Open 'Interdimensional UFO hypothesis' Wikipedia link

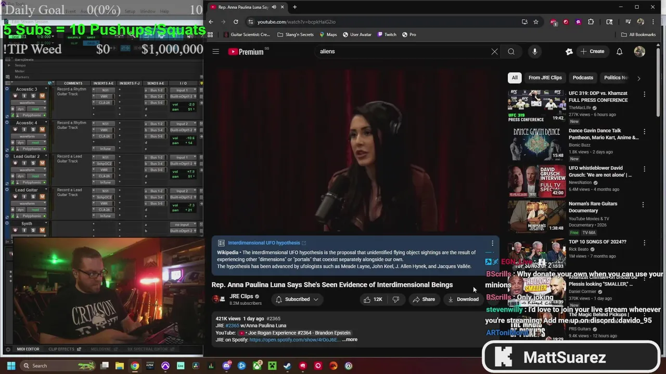264,243
